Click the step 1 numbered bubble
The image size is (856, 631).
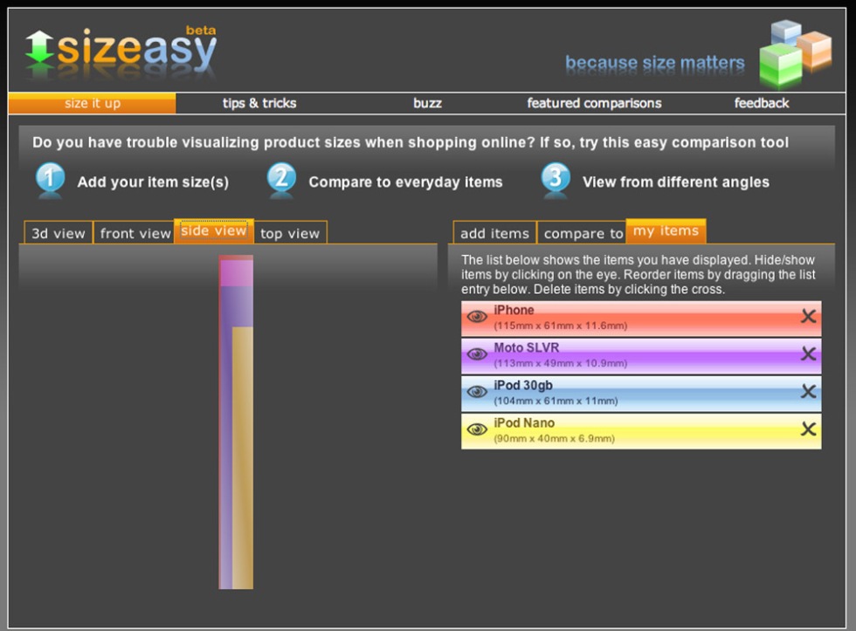[51, 180]
